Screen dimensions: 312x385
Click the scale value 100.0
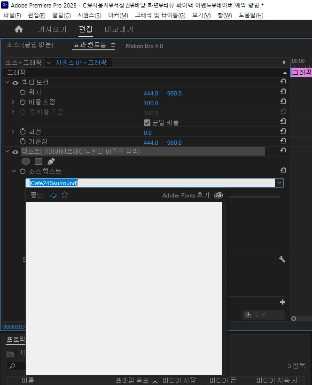[x=151, y=103]
